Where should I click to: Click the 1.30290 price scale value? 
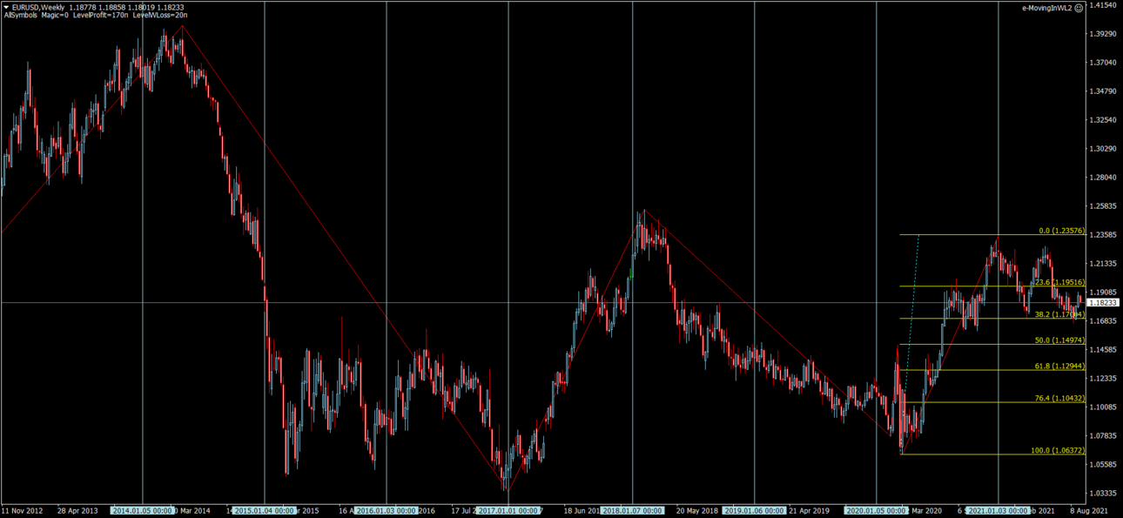coord(1103,149)
